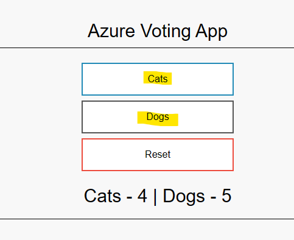Click the divider line below the title

(147, 48)
